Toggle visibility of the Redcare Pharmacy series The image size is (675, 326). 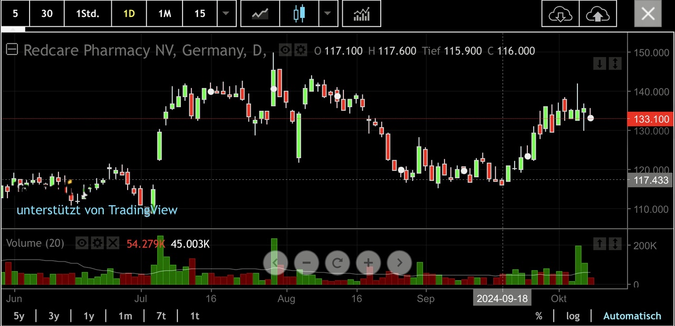tap(285, 50)
